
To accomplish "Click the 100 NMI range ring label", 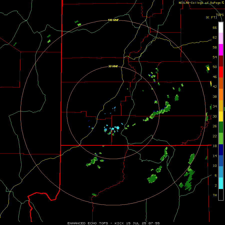I will 113,20.
